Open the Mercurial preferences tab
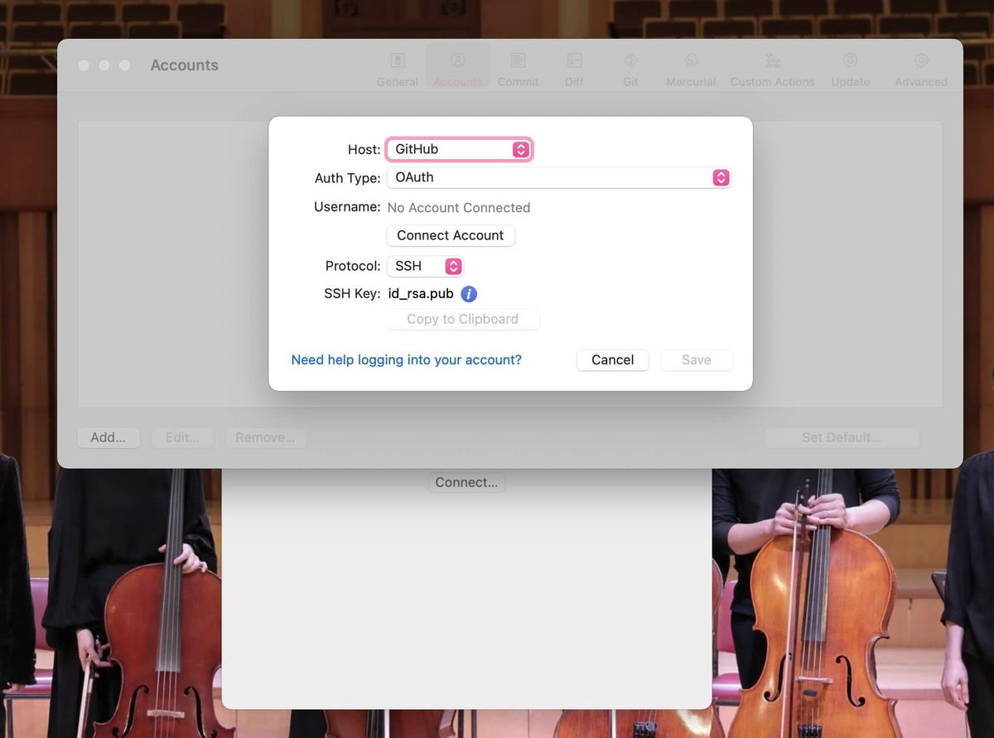The width and height of the screenshot is (994, 738). tap(691, 69)
